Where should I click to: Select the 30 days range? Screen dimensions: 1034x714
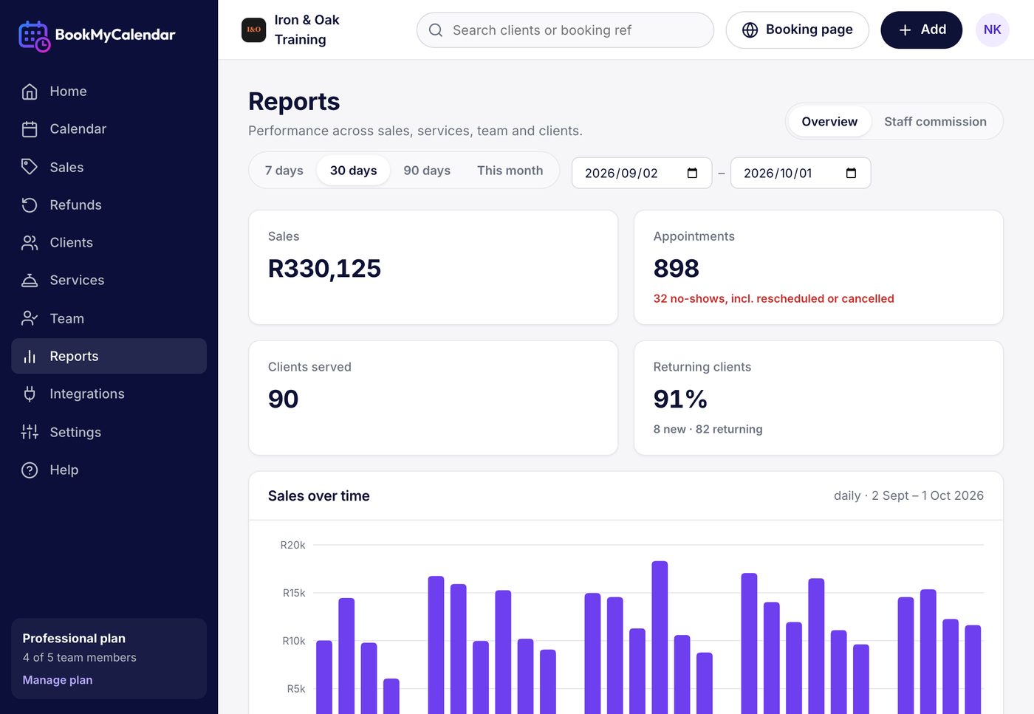(x=353, y=171)
